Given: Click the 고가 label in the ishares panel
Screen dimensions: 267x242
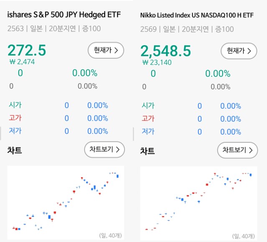Looking at the screenshot, I should coord(15,118).
